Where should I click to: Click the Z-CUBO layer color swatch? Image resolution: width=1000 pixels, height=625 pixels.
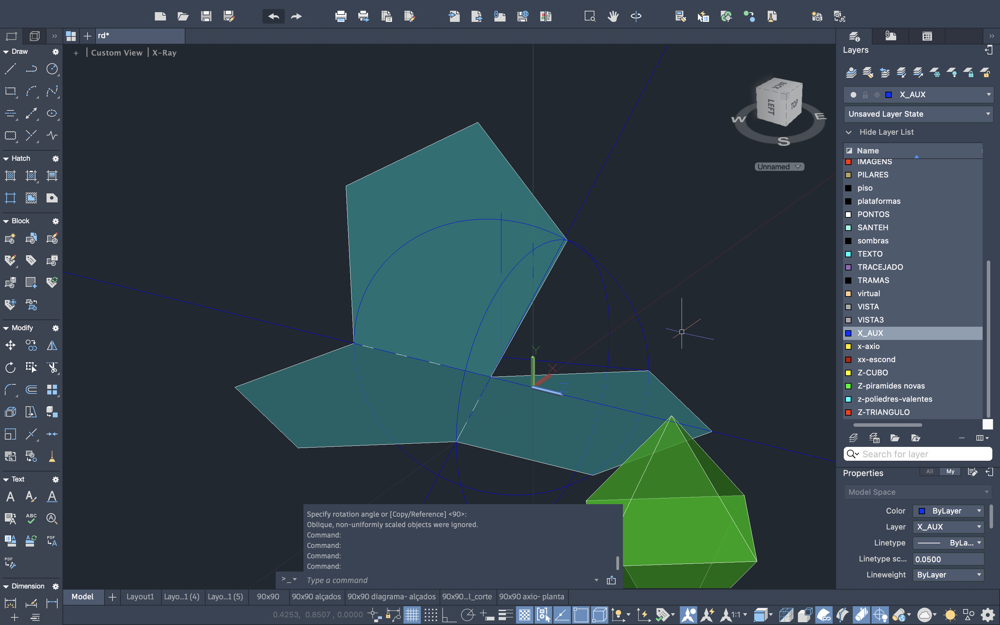click(848, 373)
